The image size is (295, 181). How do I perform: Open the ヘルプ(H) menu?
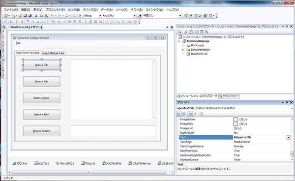173,10
